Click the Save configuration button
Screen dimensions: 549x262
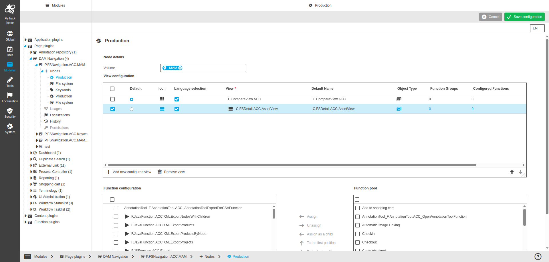524,17
